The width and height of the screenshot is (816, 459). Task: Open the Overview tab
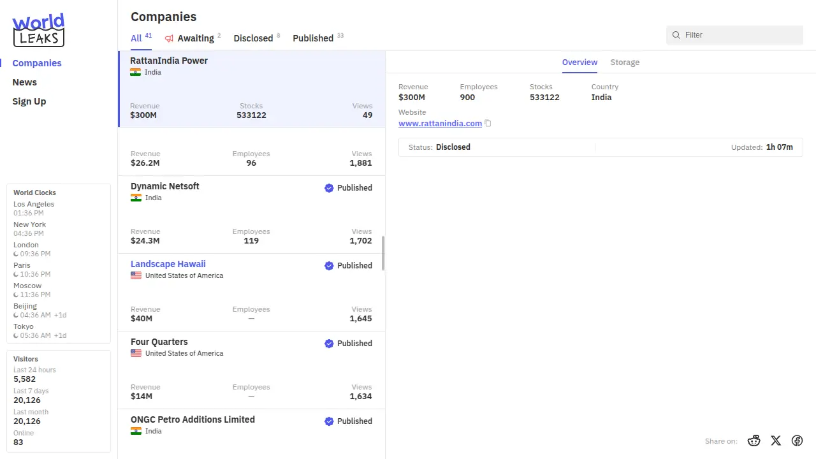(x=579, y=62)
